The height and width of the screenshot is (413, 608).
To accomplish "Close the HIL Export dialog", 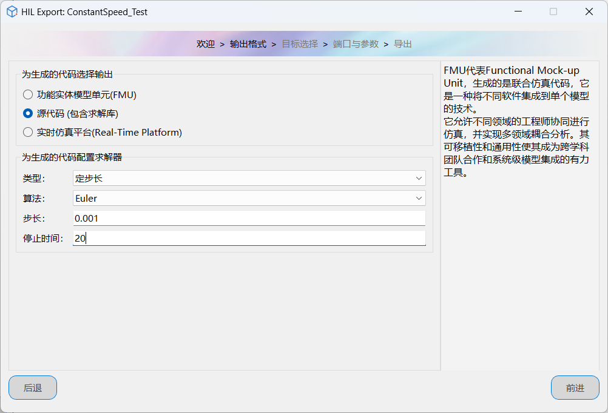I will click(589, 12).
